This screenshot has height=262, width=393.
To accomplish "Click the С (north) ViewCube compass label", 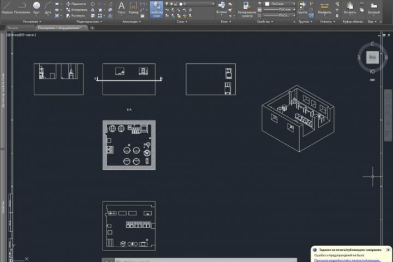I will [x=372, y=44].
